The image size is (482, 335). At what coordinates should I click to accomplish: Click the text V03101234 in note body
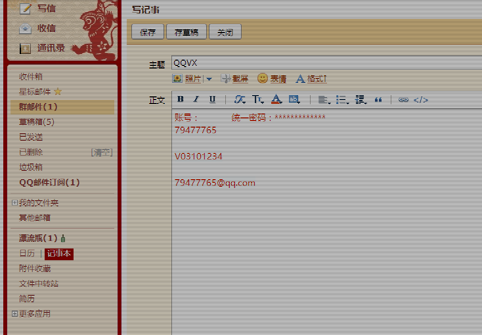click(x=198, y=156)
